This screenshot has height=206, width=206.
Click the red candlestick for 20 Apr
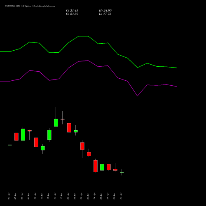click(69, 128)
